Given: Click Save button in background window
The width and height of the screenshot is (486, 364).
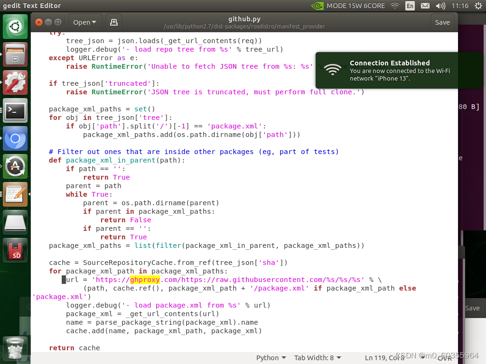Looking at the screenshot, I should [x=472, y=308].
